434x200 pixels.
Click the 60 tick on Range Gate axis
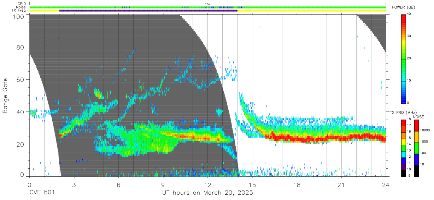[21, 79]
